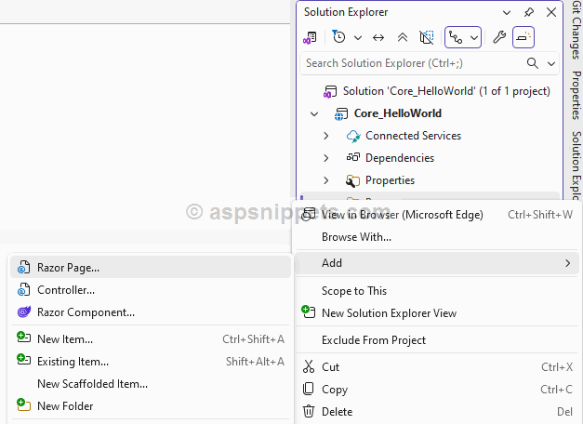The width and height of the screenshot is (583, 424).
Task: Choose Copy from context menu
Action: (437, 390)
